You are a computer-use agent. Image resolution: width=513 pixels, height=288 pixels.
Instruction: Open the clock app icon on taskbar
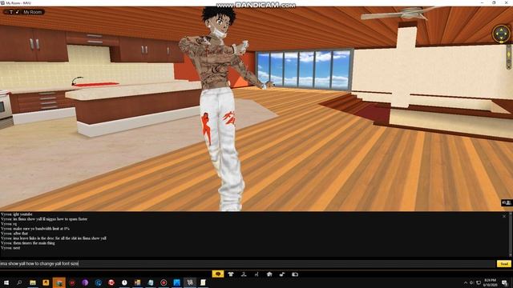pos(124,282)
